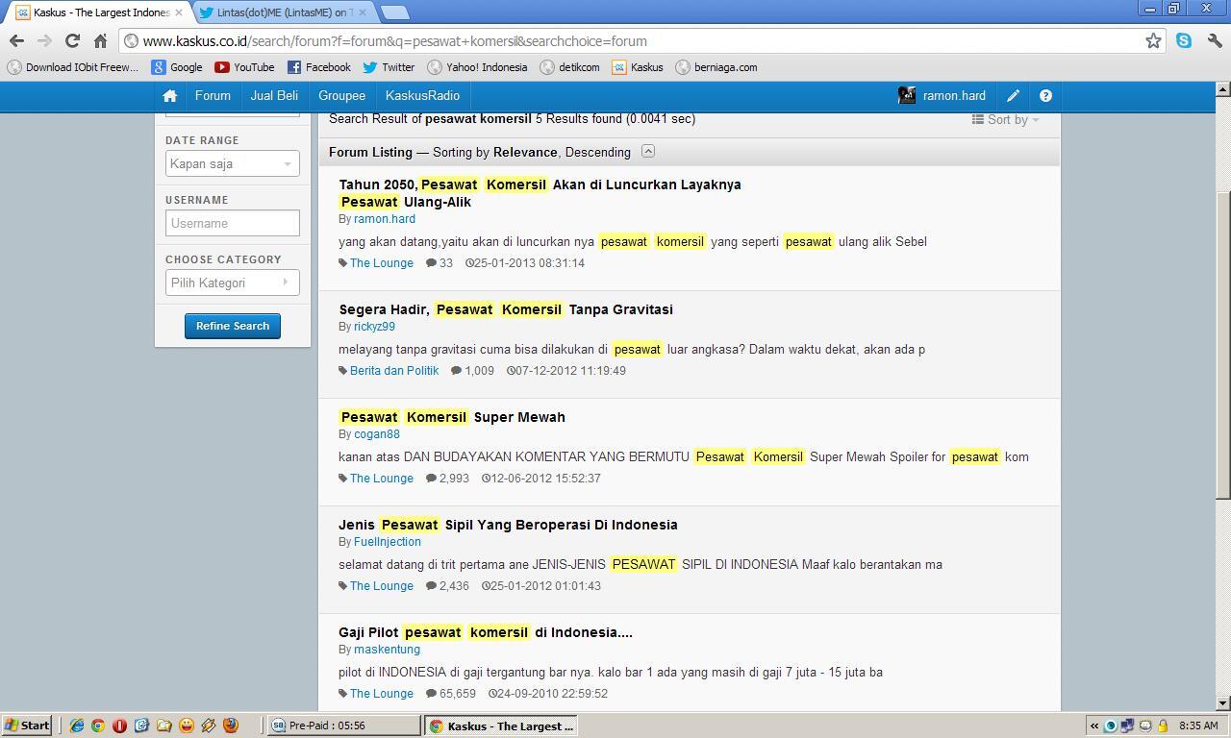Open Facebook bookmark

(x=319, y=67)
